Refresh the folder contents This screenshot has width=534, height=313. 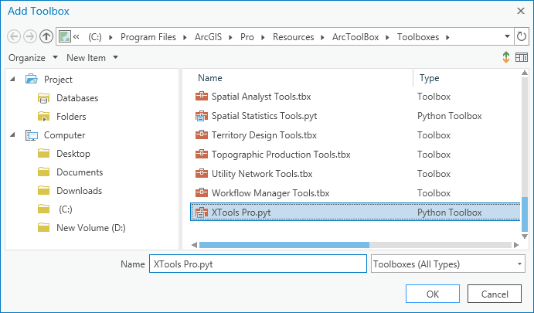tap(521, 36)
